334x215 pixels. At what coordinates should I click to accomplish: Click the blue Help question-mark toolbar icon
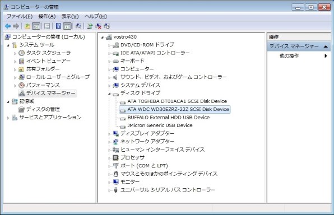coord(58,26)
